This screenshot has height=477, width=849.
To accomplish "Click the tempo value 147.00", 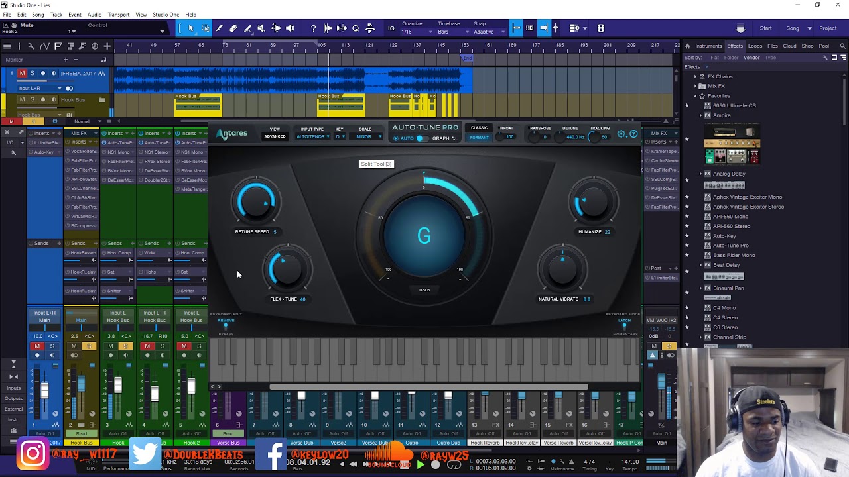I will (x=630, y=462).
